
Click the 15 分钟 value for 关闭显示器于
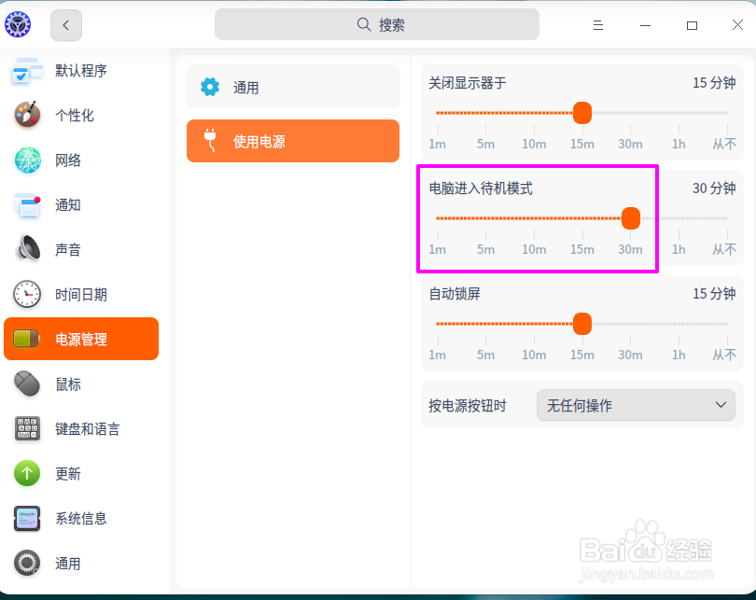[x=714, y=83]
